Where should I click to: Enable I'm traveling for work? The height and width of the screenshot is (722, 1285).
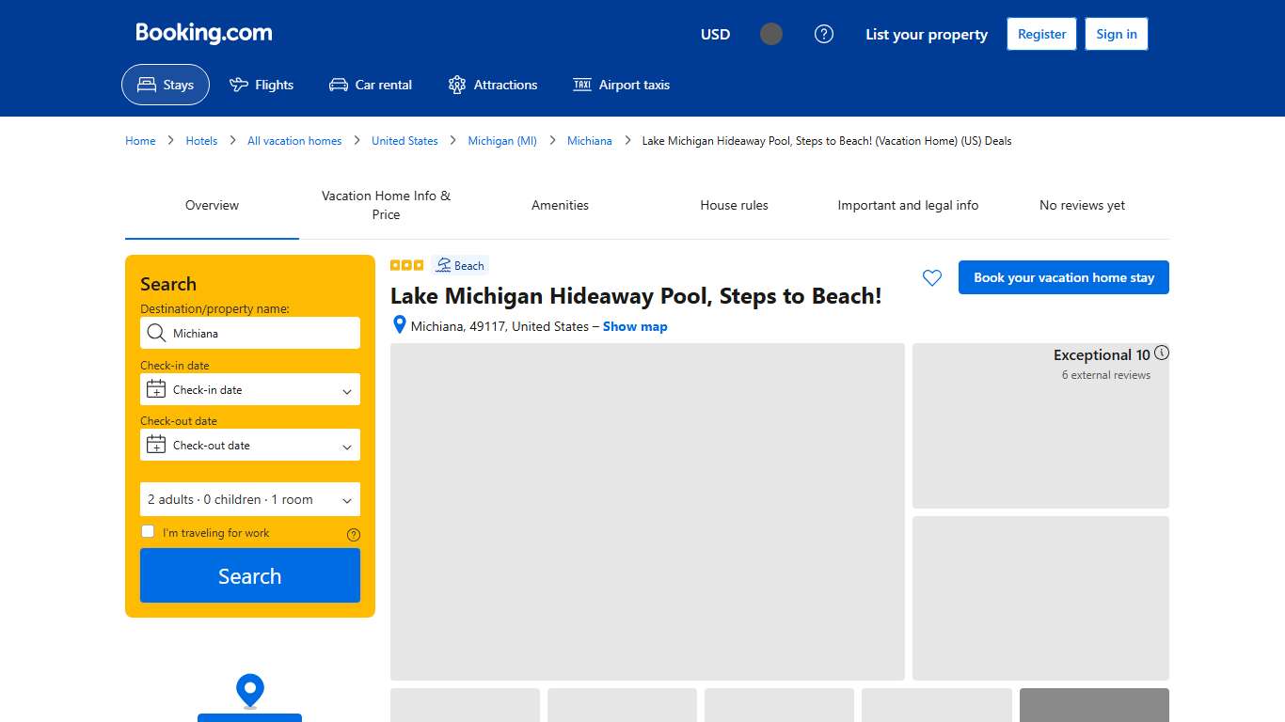[148, 531]
